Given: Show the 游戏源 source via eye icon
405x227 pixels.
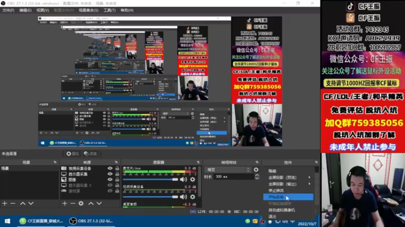Looking at the screenshot, I should [110, 191].
